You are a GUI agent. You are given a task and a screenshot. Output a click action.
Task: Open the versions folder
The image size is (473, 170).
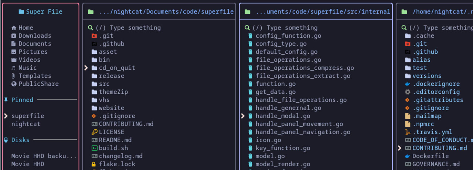[x=427, y=76]
